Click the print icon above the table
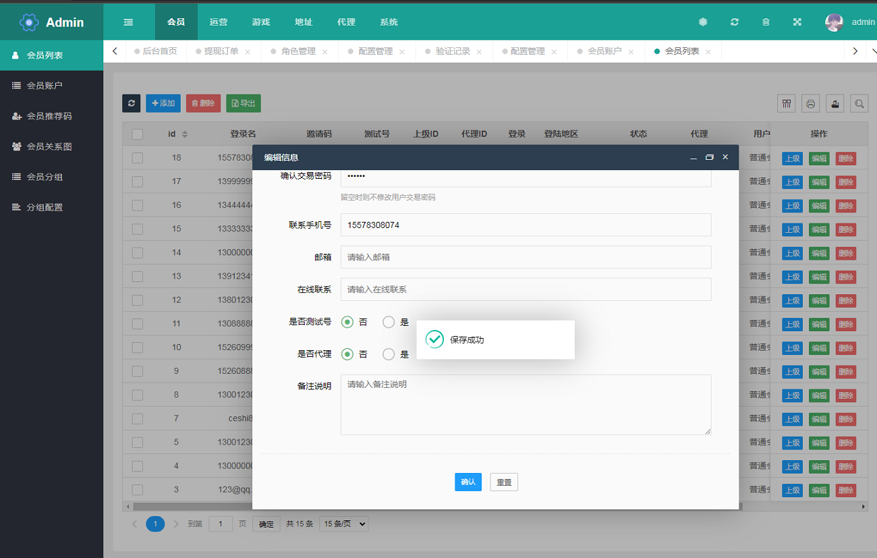Viewport: 877px width, 558px height. [810, 103]
